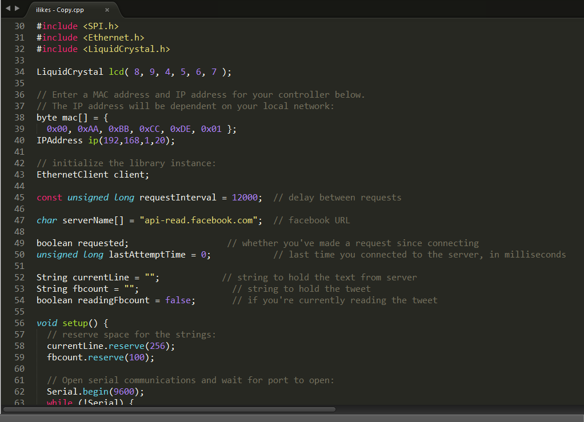The image size is (584, 422).
Task: Click line number 45 in the gutter
Action: tap(19, 198)
